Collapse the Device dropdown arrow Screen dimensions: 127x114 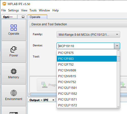[117, 46]
